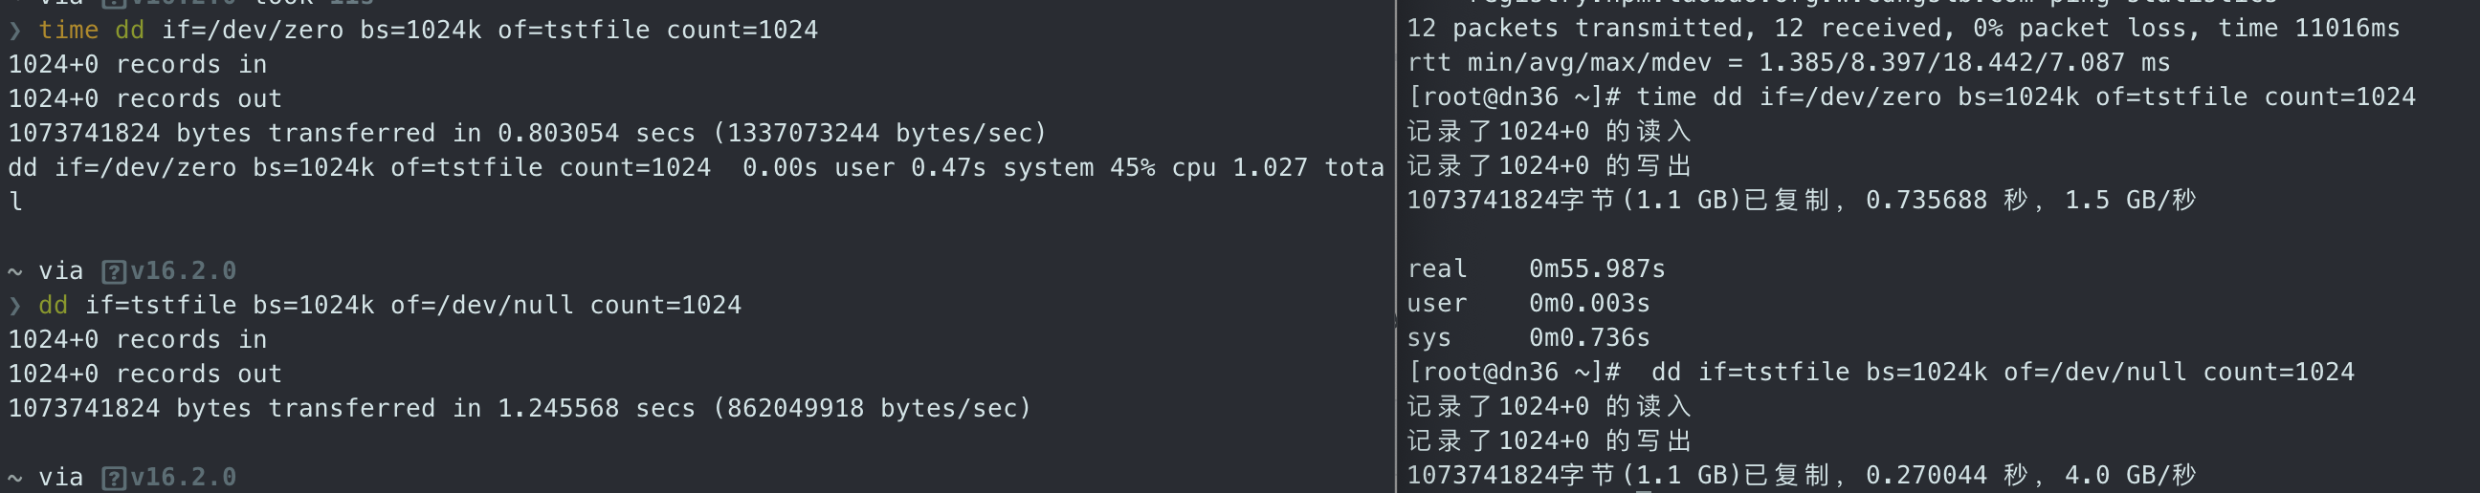Click the "real 0m55.987s" timing line

pyautogui.click(x=1536, y=269)
